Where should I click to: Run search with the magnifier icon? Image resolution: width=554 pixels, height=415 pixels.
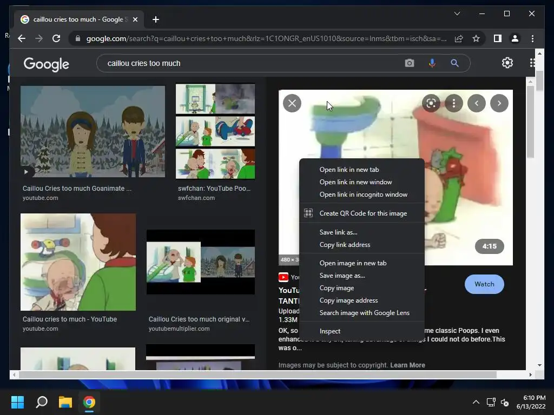(454, 63)
